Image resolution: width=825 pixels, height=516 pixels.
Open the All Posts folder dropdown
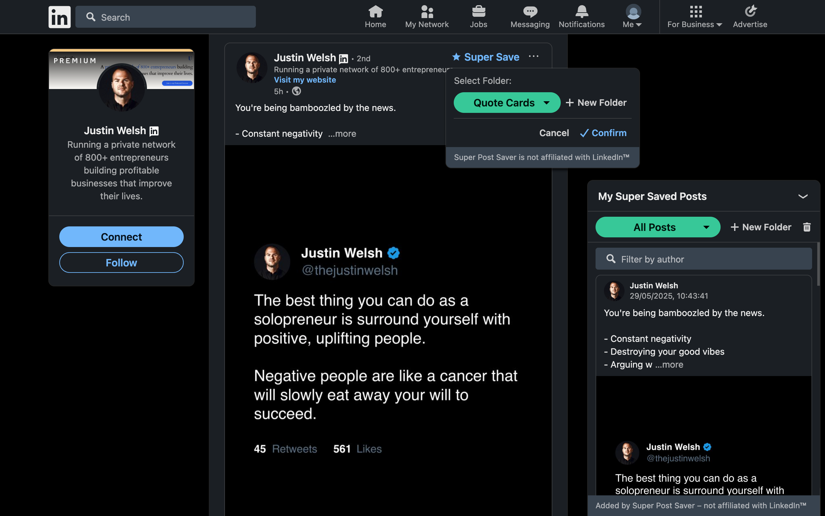[x=658, y=227]
